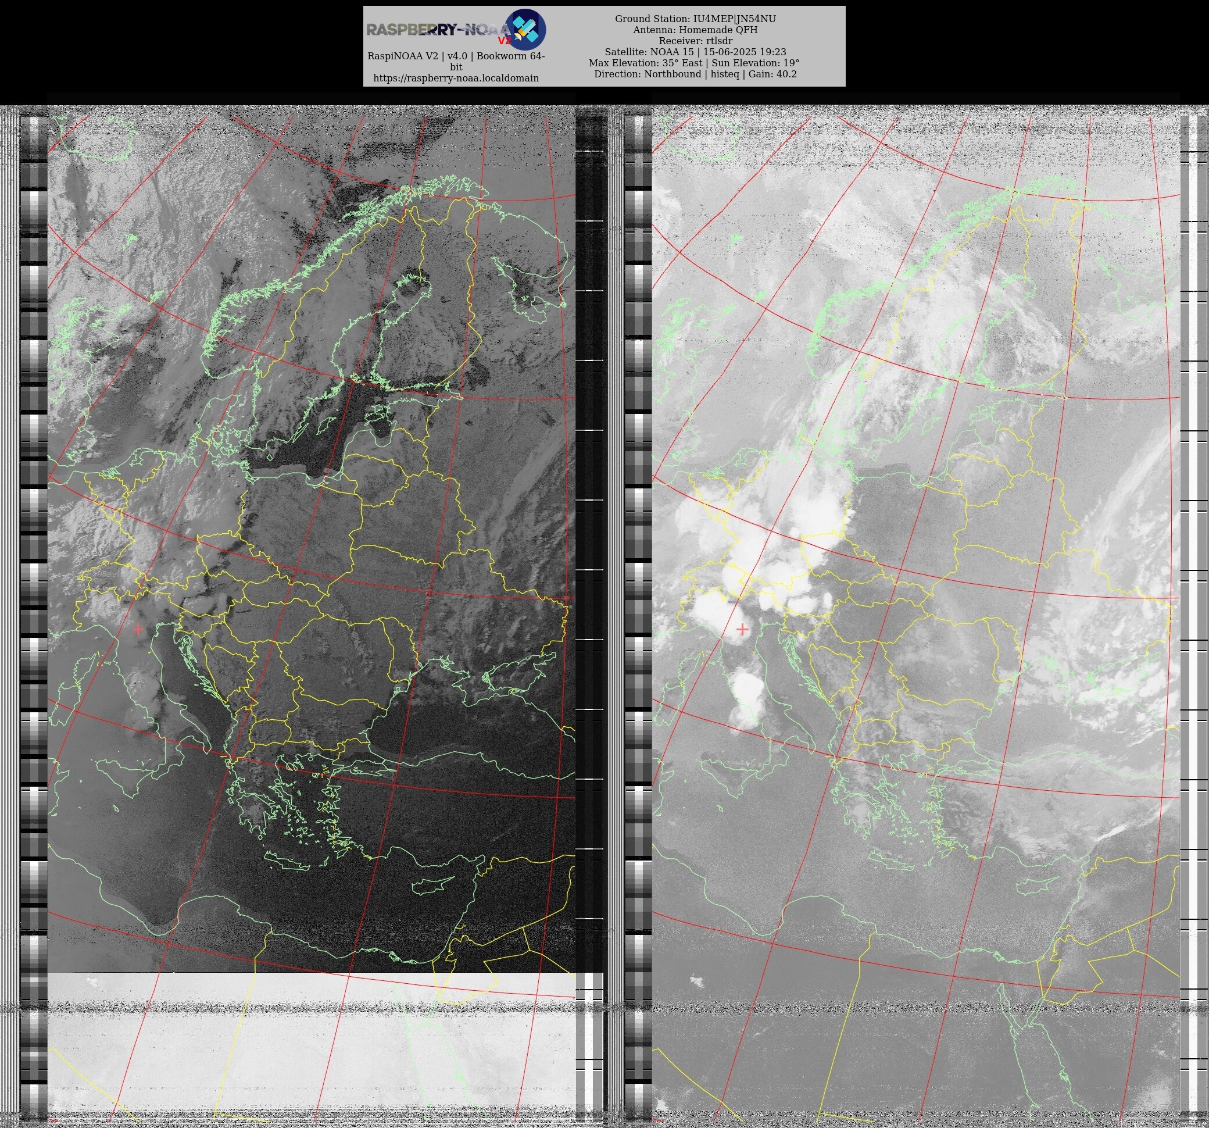
Task: Click 'RaspiNOAA V2 | v4.0 | Bookworm 64-bit' text
Action: tap(456, 62)
